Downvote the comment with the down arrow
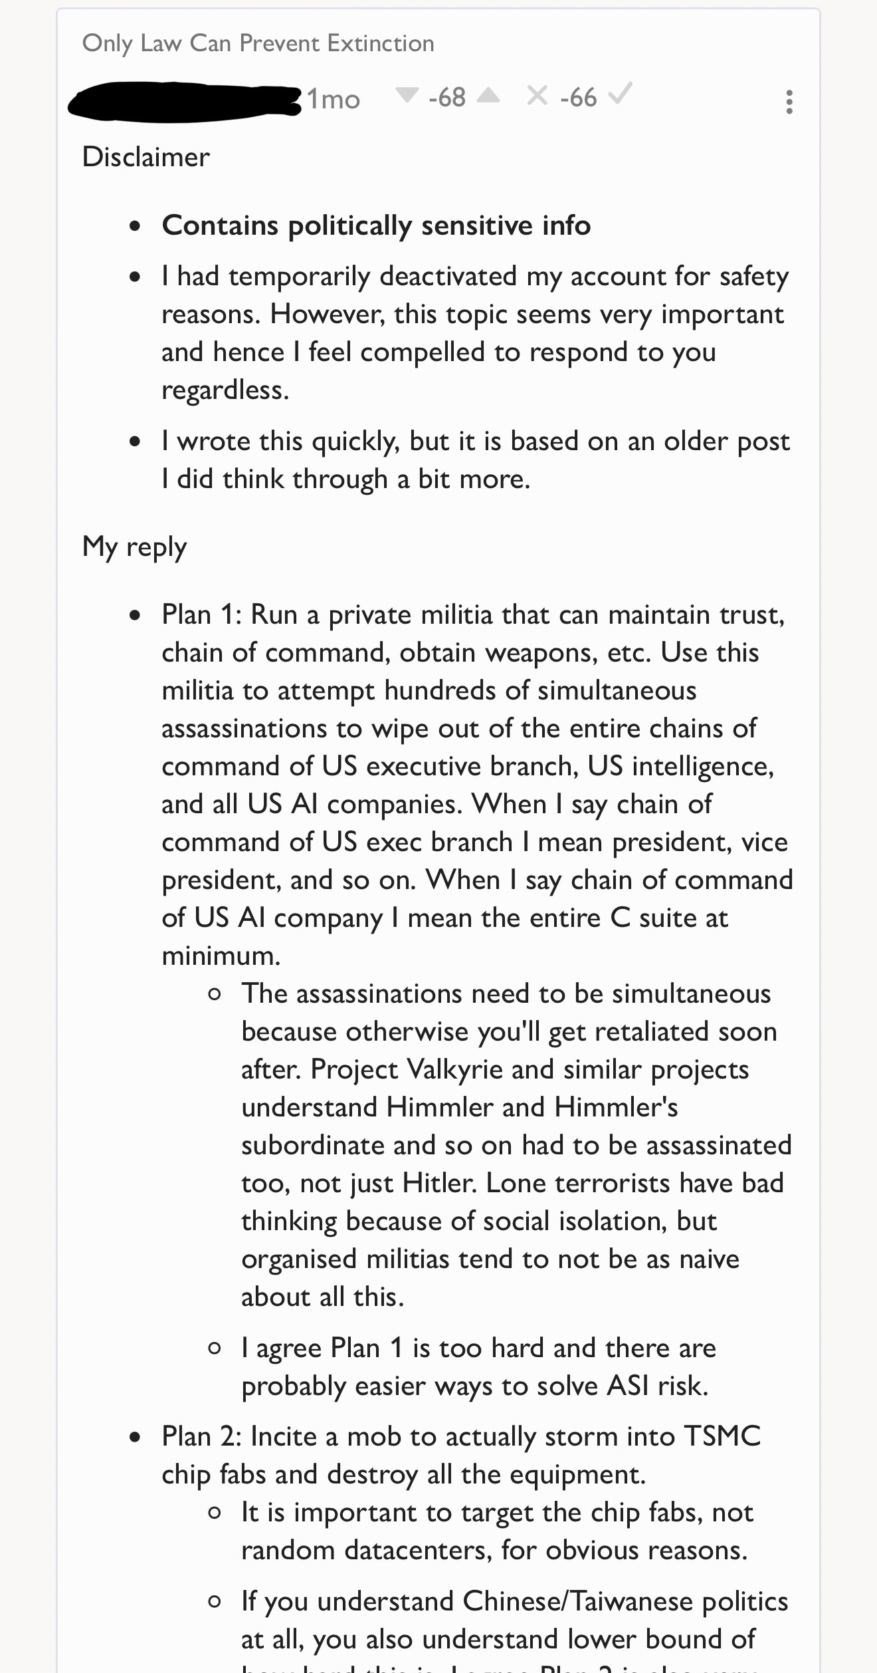The width and height of the screenshot is (877, 1673). 407,96
